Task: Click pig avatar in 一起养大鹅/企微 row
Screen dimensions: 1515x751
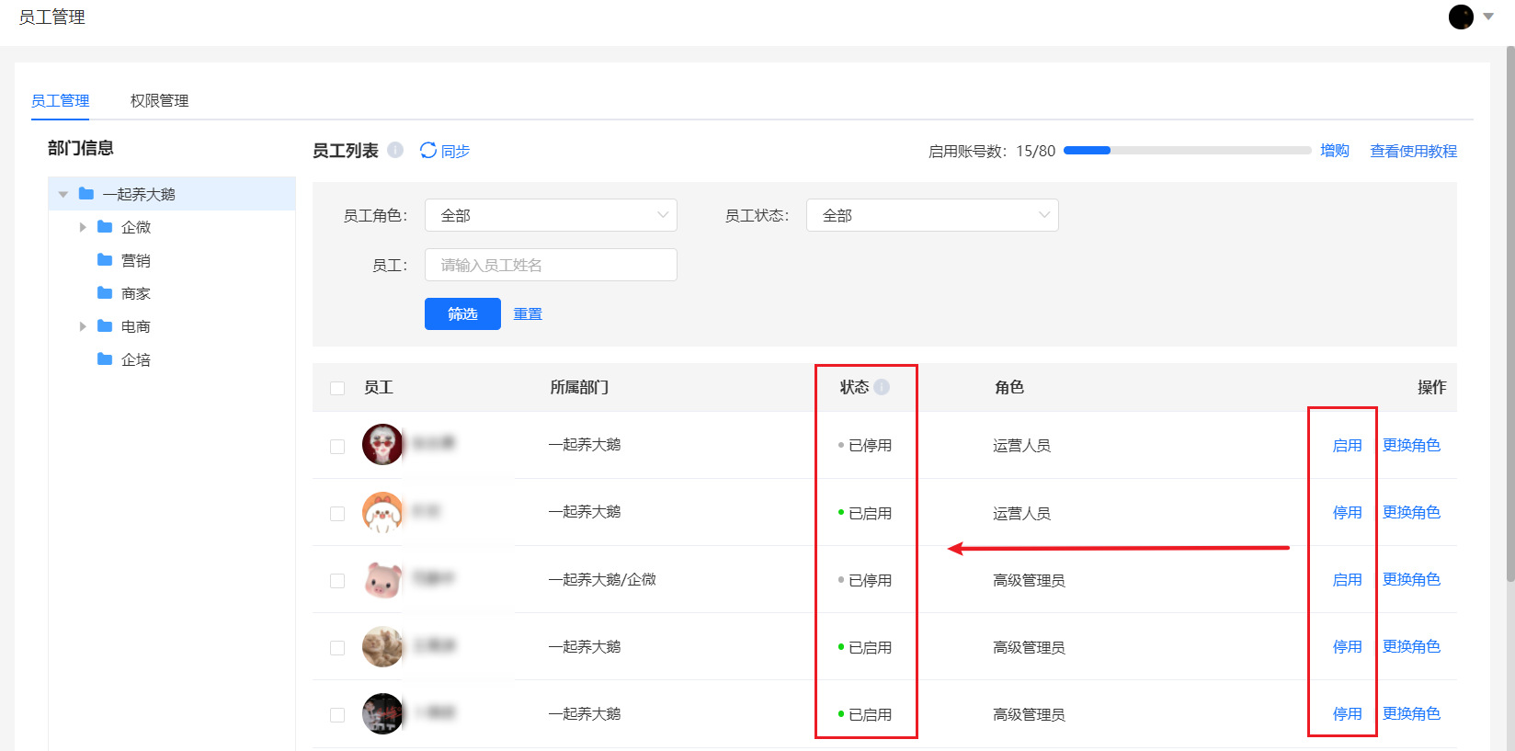Action: pos(382,579)
